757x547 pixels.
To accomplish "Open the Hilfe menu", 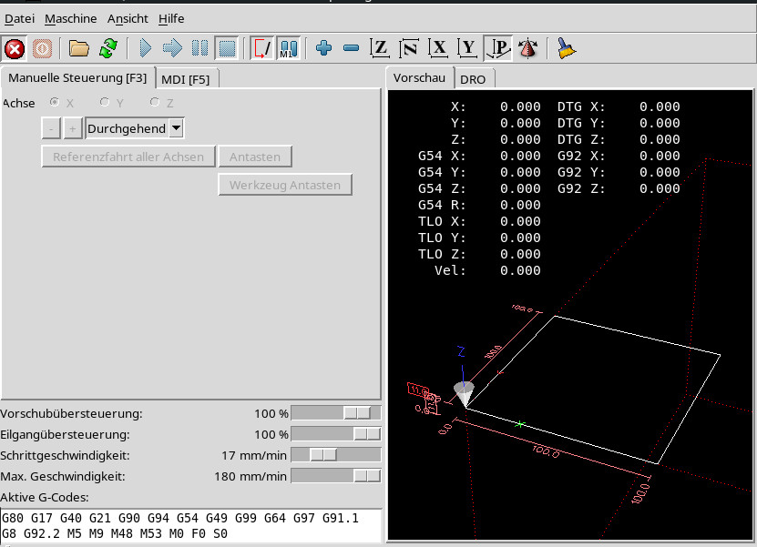I will click(x=171, y=19).
